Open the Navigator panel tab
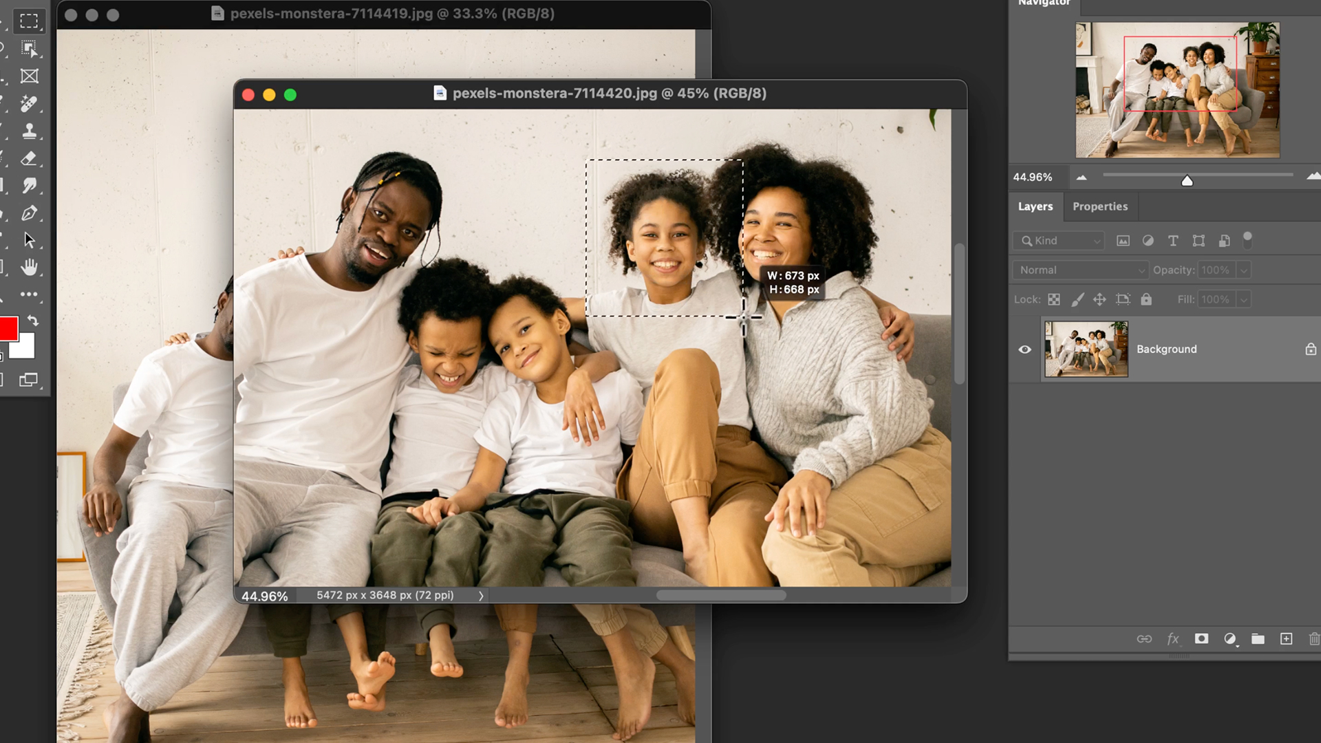The height and width of the screenshot is (743, 1321). tap(1044, 3)
